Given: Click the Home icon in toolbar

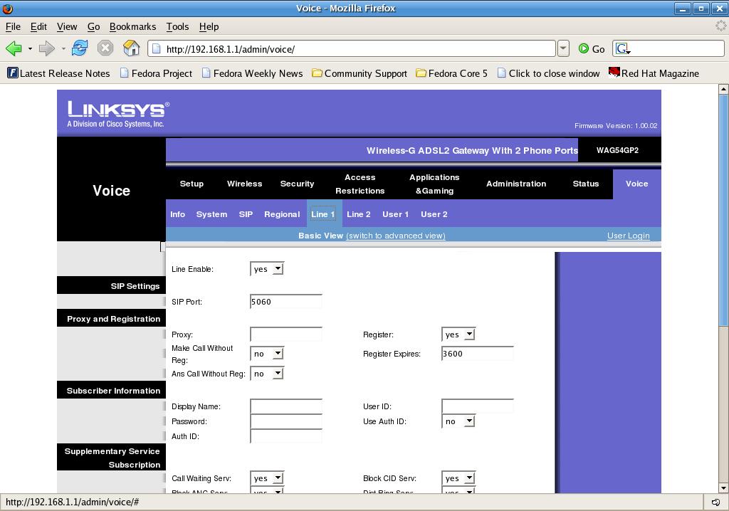Looking at the screenshot, I should coord(131,48).
